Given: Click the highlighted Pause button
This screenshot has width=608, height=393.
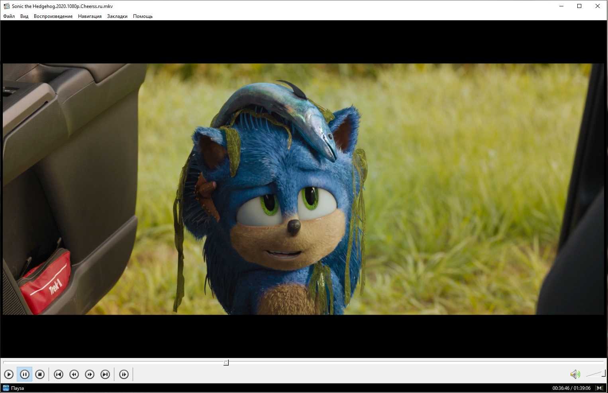Looking at the screenshot, I should (x=24, y=374).
